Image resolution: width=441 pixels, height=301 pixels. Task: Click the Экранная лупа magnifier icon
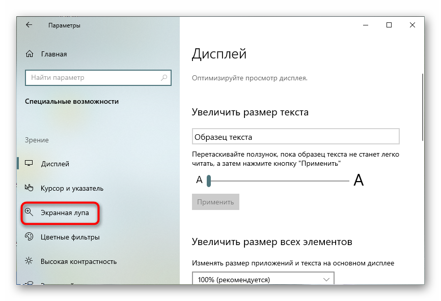(29, 212)
